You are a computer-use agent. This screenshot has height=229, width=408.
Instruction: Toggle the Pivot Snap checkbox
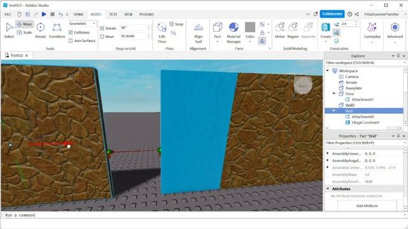coord(171,24)
